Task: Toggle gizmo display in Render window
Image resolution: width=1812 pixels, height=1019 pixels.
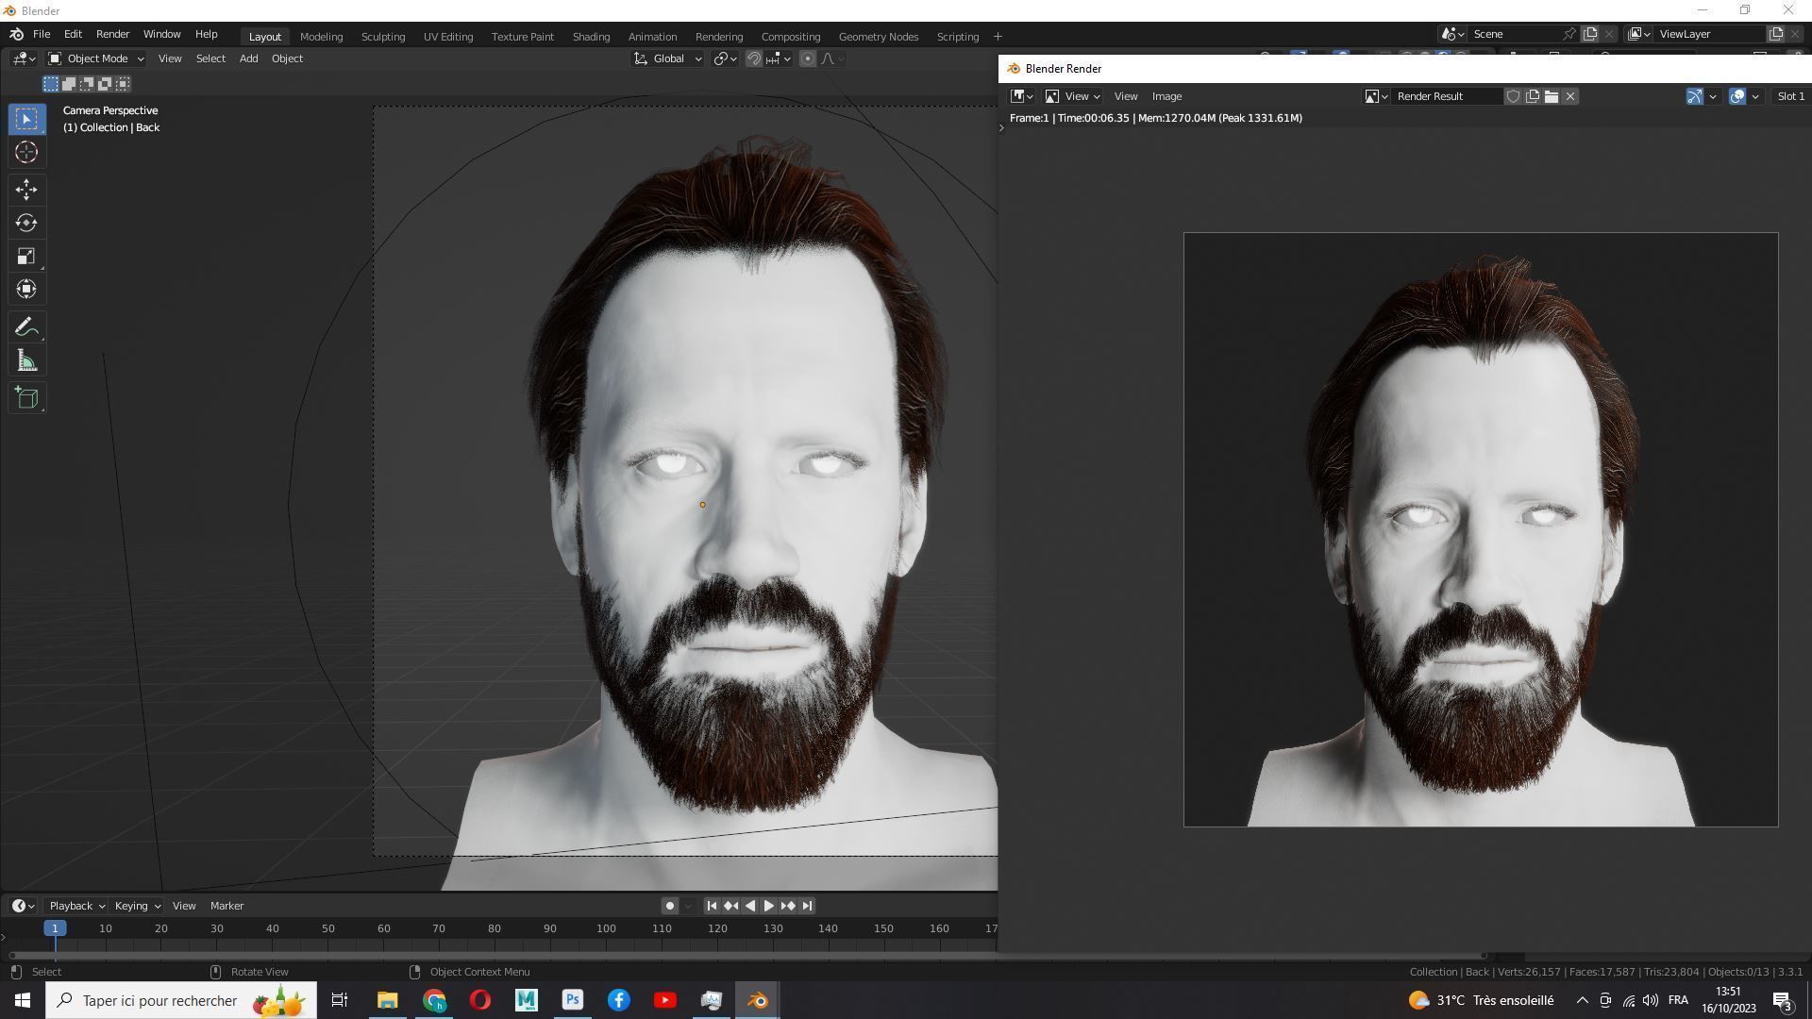Action: [1695, 96]
